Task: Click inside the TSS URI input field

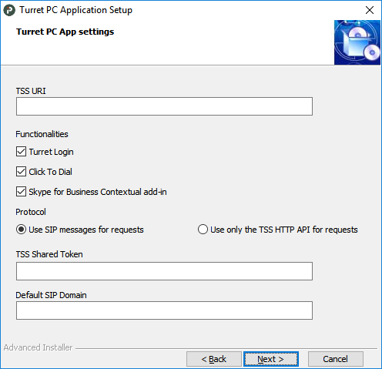Action: coord(164,106)
